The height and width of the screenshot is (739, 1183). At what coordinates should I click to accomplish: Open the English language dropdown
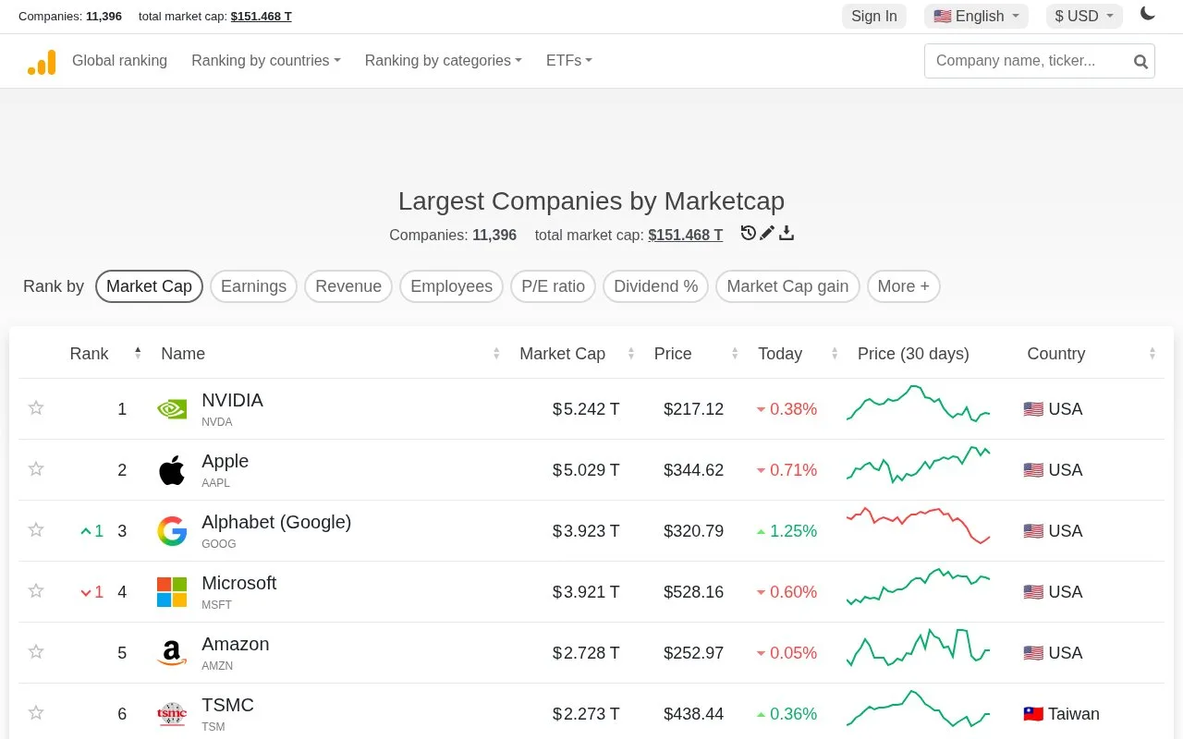(977, 16)
